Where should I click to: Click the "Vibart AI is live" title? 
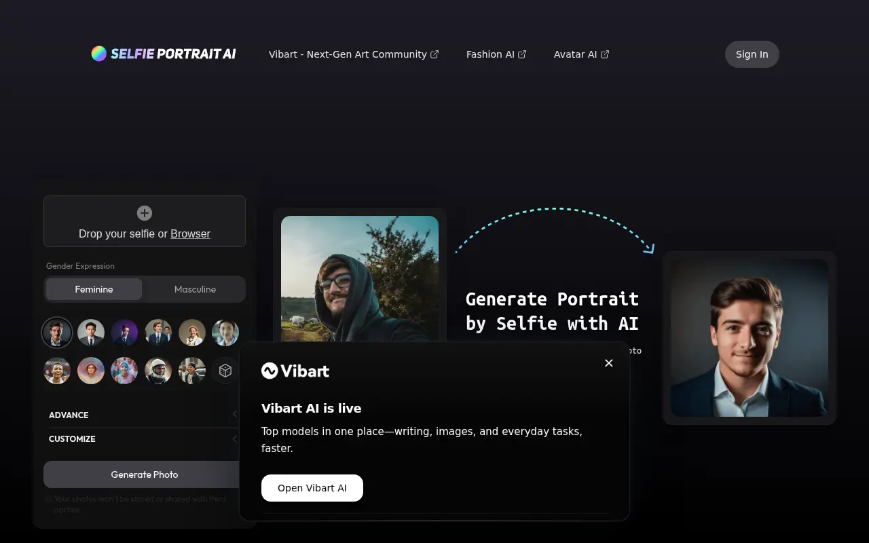click(312, 408)
